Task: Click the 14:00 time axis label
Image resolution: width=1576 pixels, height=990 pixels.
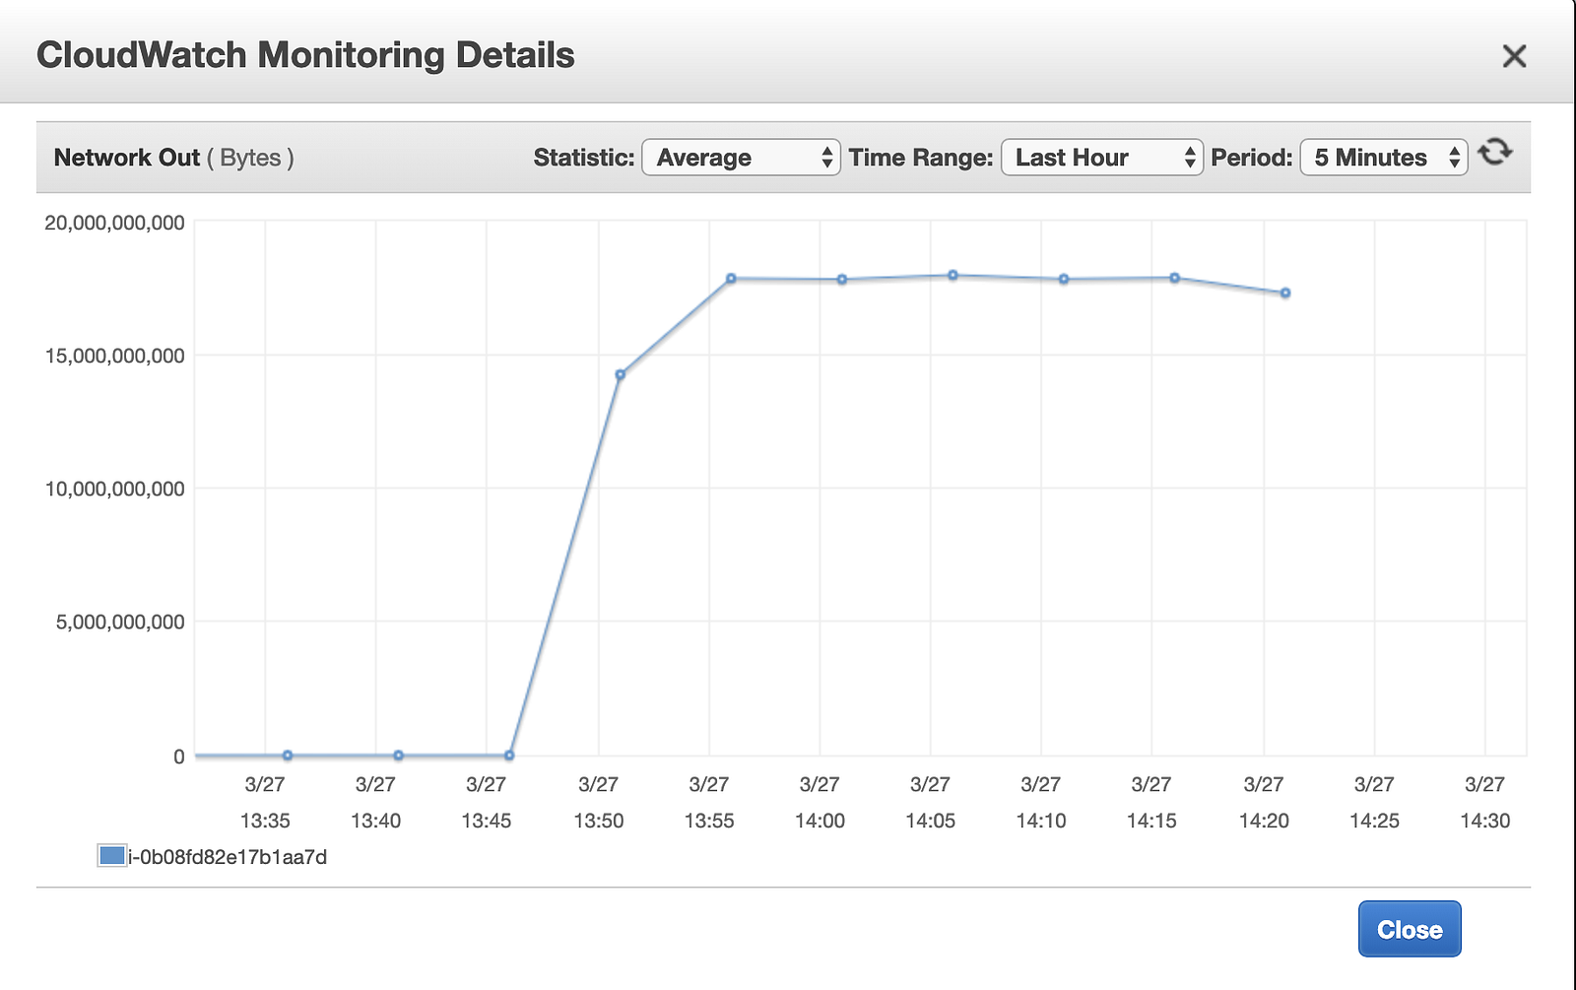Action: 820,821
